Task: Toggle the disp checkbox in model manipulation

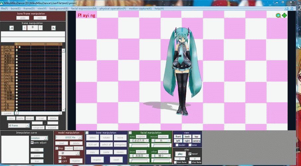Action: [x=57, y=148]
